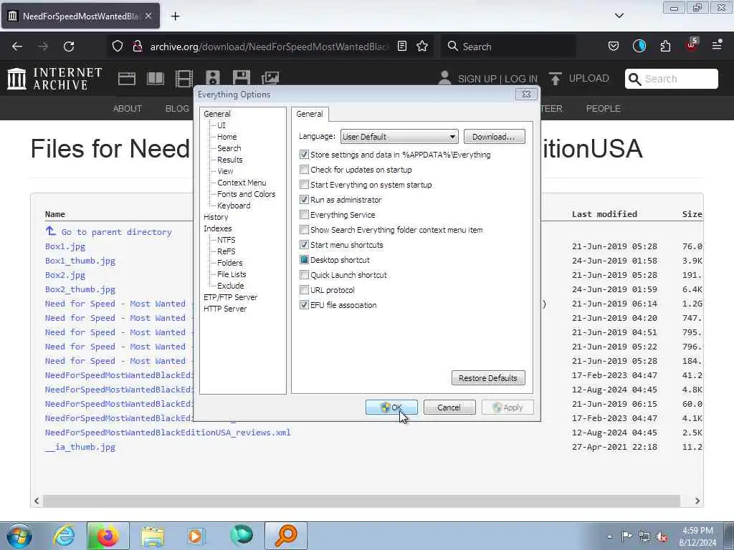The image size is (734, 550).
Task: Click the Download... language button
Action: tap(495, 137)
